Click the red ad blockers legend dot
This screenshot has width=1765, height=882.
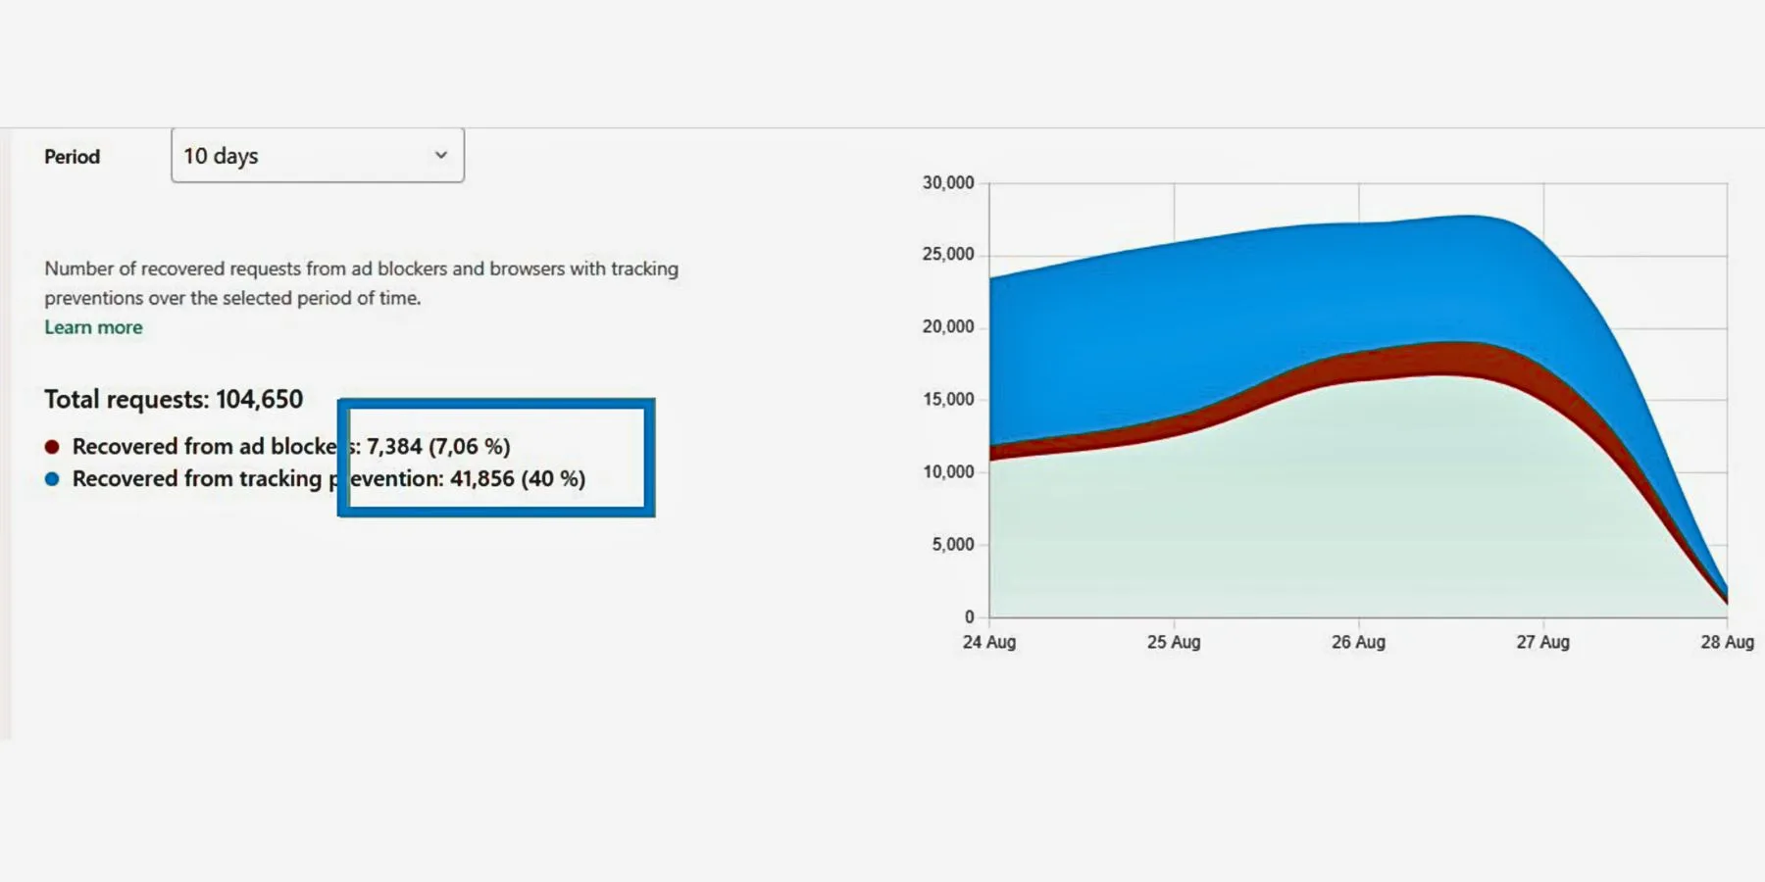tap(50, 446)
